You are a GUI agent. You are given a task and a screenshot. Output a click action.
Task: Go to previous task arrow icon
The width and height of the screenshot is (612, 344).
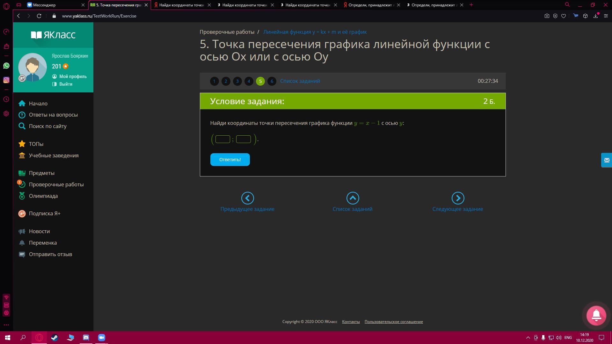[x=247, y=198]
